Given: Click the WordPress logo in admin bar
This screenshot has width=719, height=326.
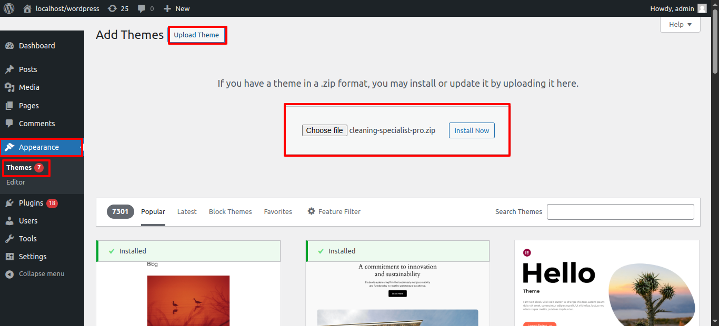Looking at the screenshot, I should coord(9,8).
